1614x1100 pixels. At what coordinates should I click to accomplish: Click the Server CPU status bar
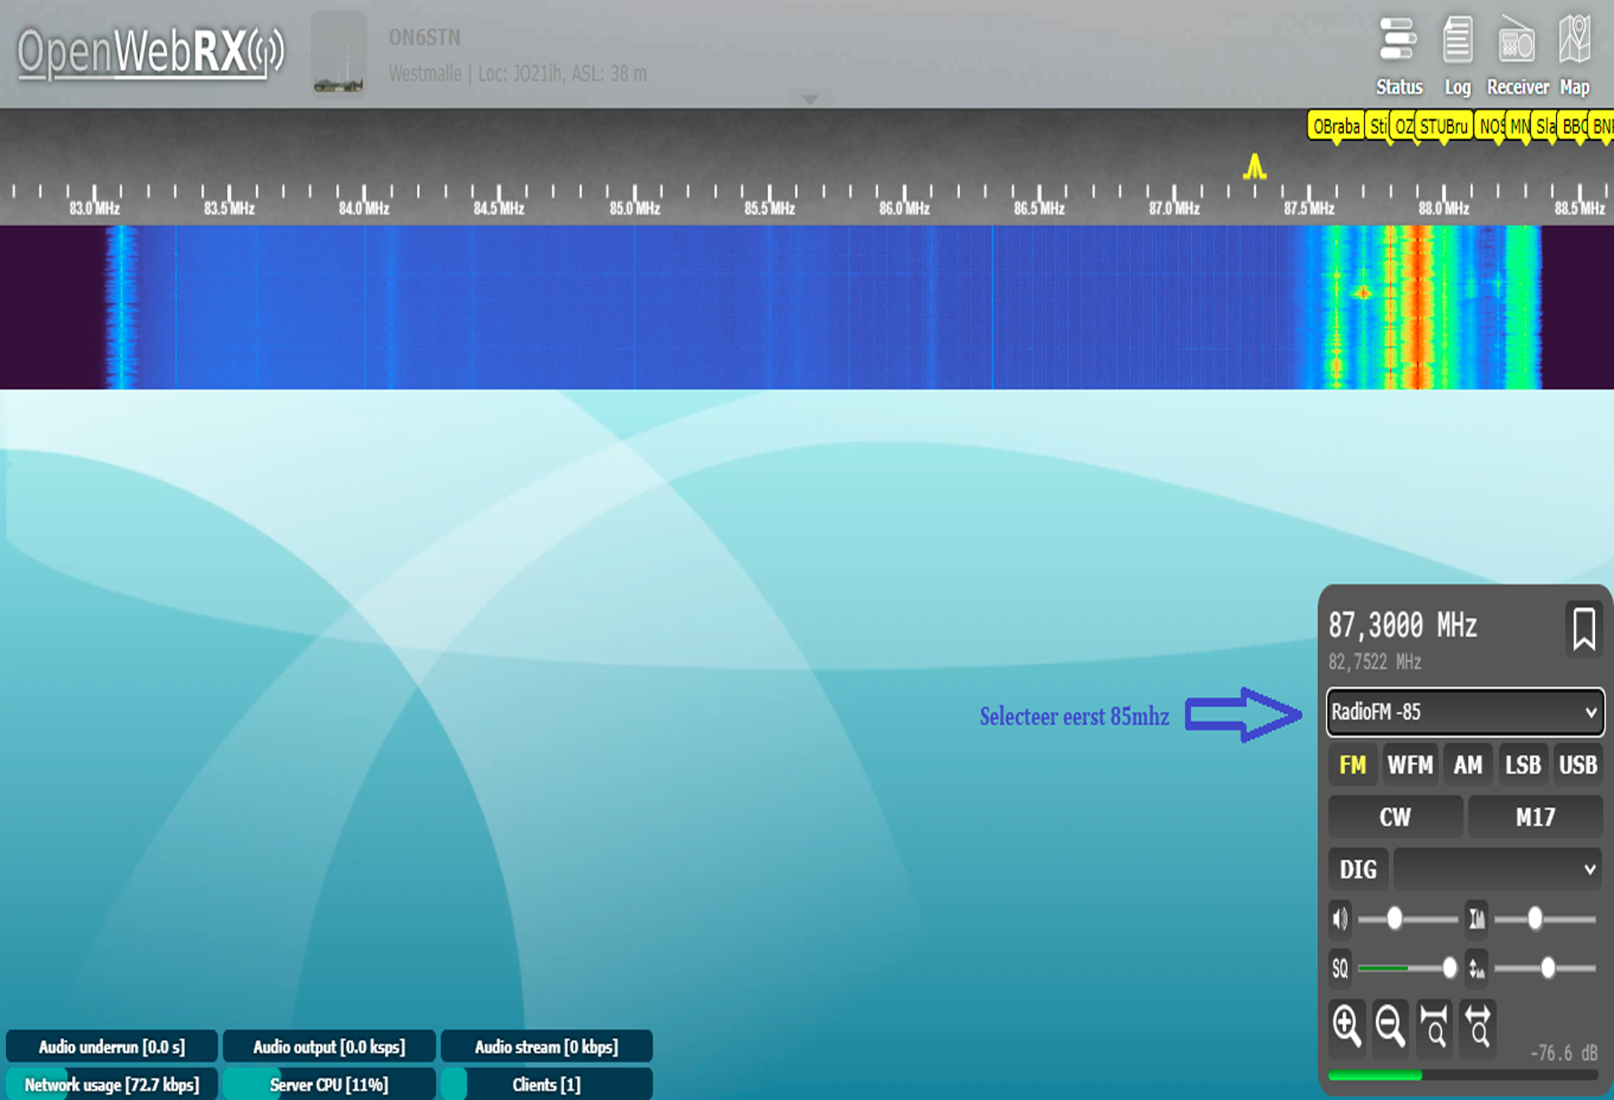329,1085
